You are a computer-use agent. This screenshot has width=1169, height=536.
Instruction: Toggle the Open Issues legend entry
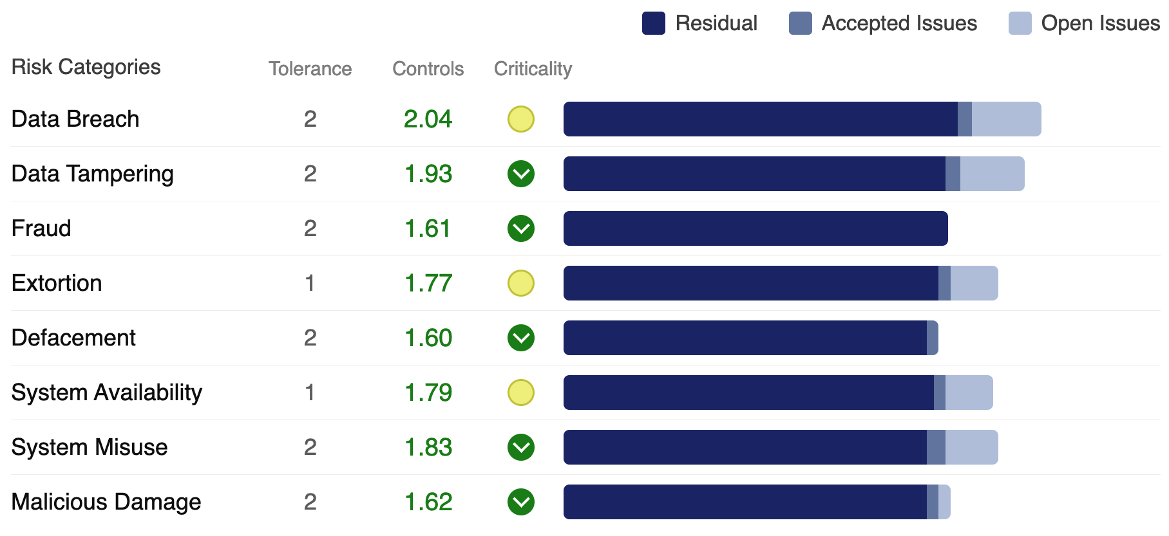tap(1085, 23)
